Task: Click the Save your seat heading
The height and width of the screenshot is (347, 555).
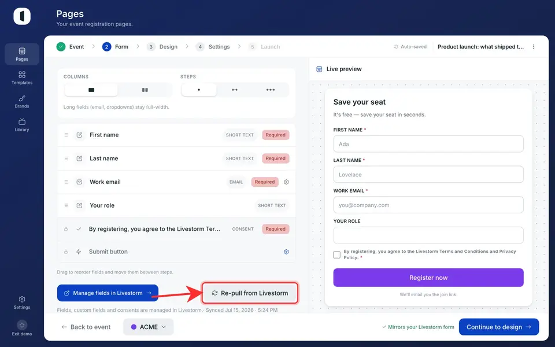Action: point(359,102)
